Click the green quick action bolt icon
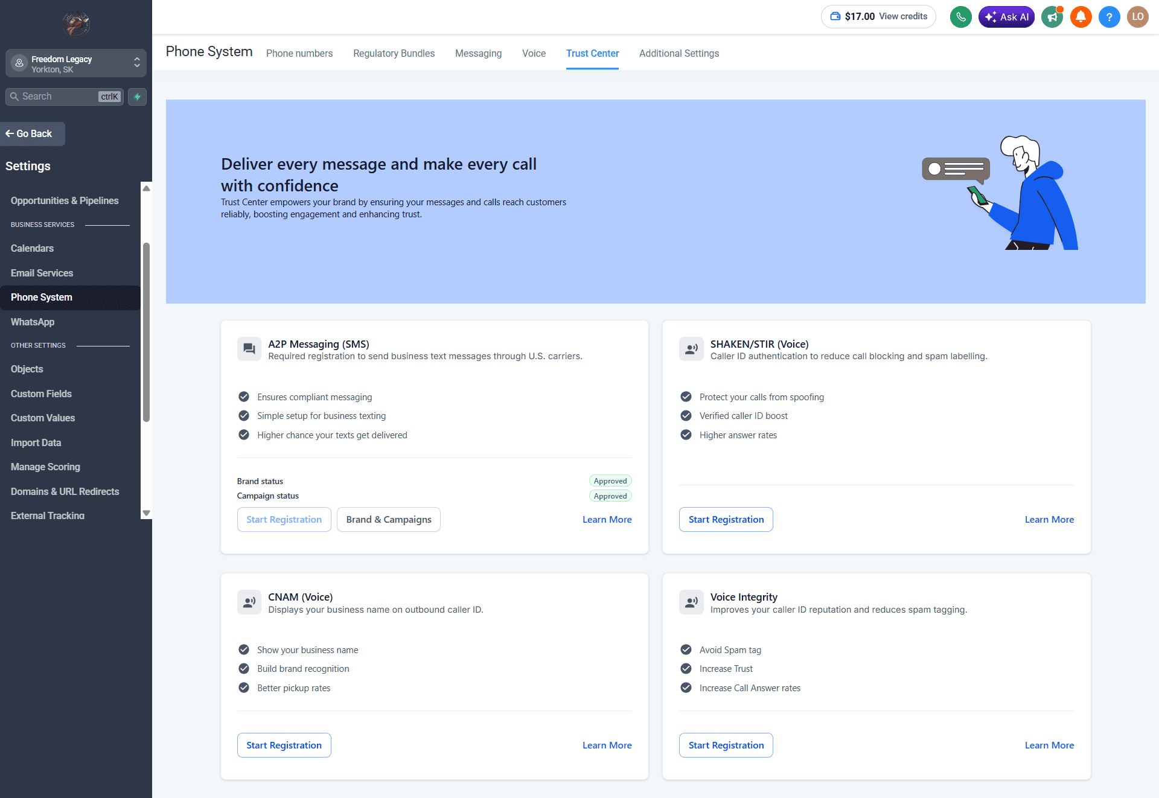The height and width of the screenshot is (798, 1159). (137, 97)
